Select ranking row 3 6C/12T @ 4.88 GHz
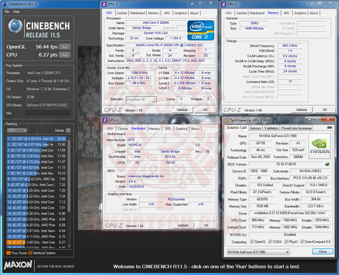 pos(36,150)
